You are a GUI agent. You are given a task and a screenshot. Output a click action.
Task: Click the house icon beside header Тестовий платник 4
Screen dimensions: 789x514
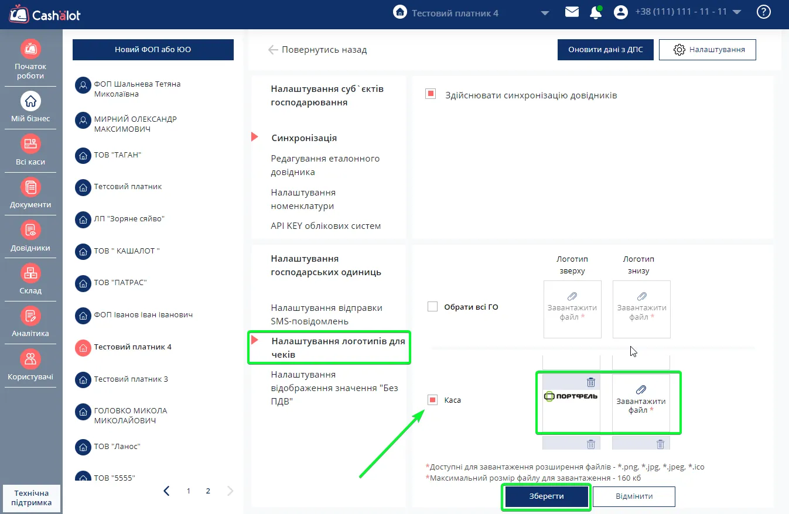click(400, 12)
